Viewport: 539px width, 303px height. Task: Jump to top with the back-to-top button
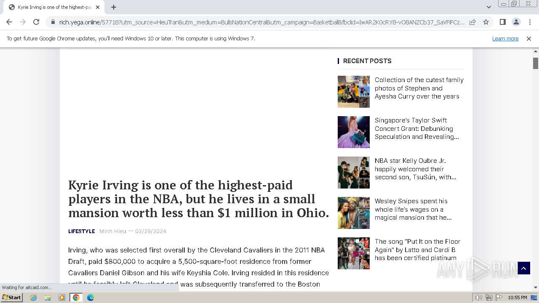pos(524,268)
